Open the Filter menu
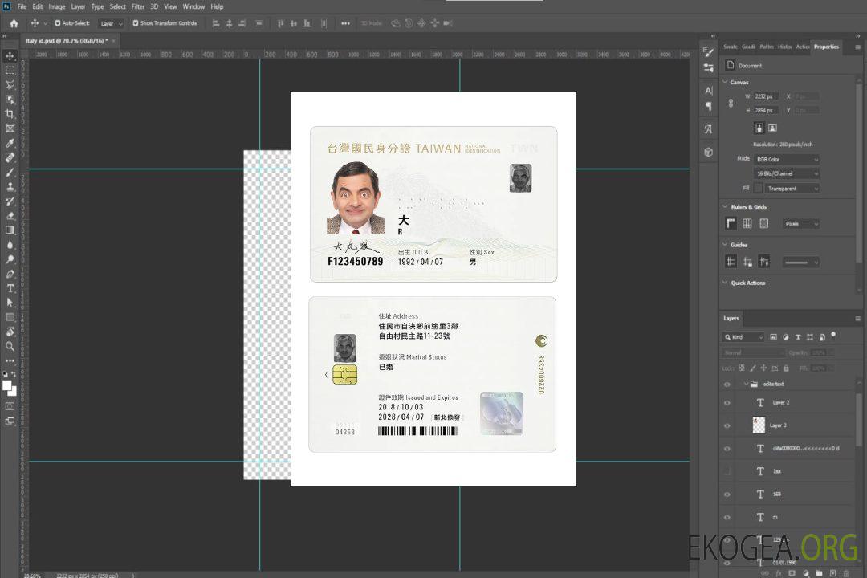Screen dimensions: 867x578 click(138, 6)
